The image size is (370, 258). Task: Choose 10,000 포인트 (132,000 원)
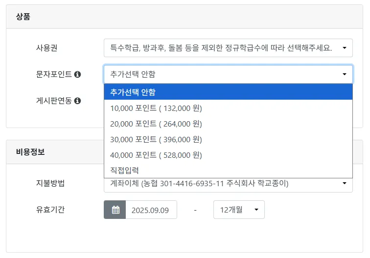pyautogui.click(x=228, y=108)
